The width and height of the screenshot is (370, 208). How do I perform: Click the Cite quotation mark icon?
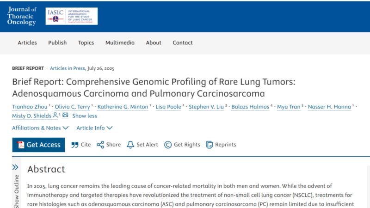pyautogui.click(x=75, y=145)
